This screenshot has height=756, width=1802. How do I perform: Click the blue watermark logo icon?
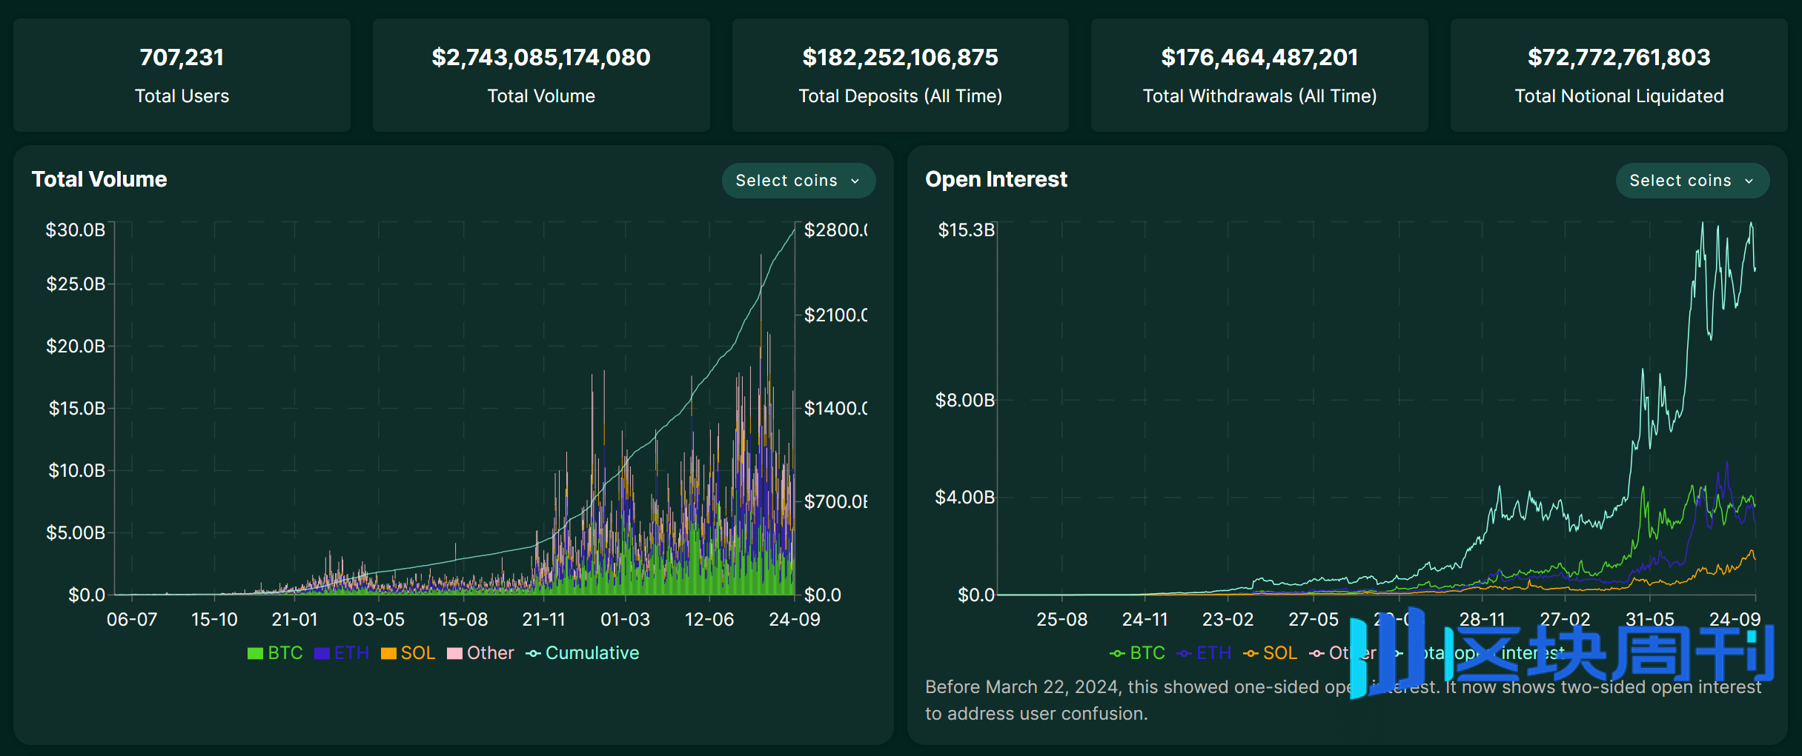pos(1386,652)
